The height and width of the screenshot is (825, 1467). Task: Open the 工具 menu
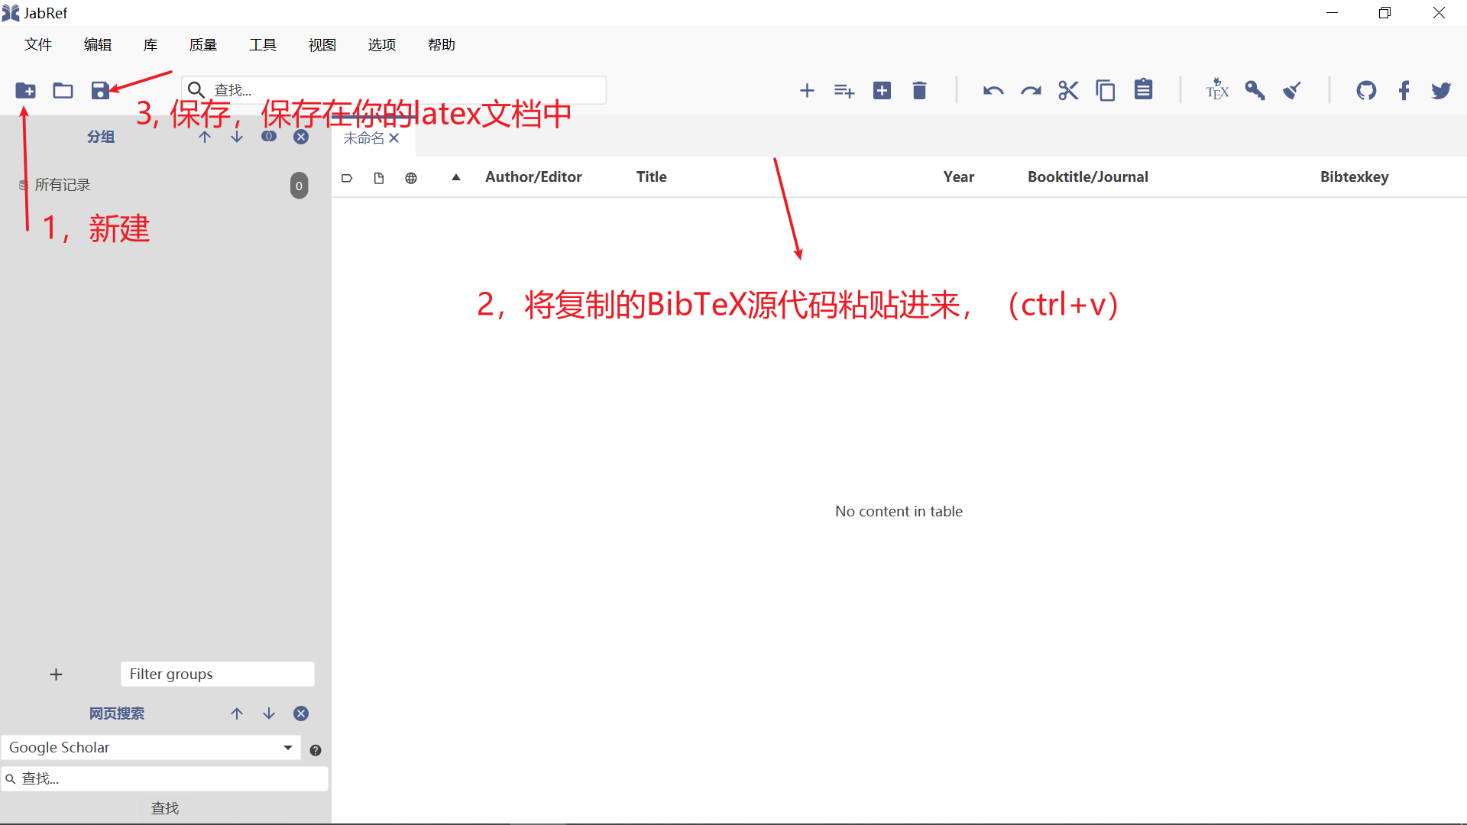[x=263, y=45]
